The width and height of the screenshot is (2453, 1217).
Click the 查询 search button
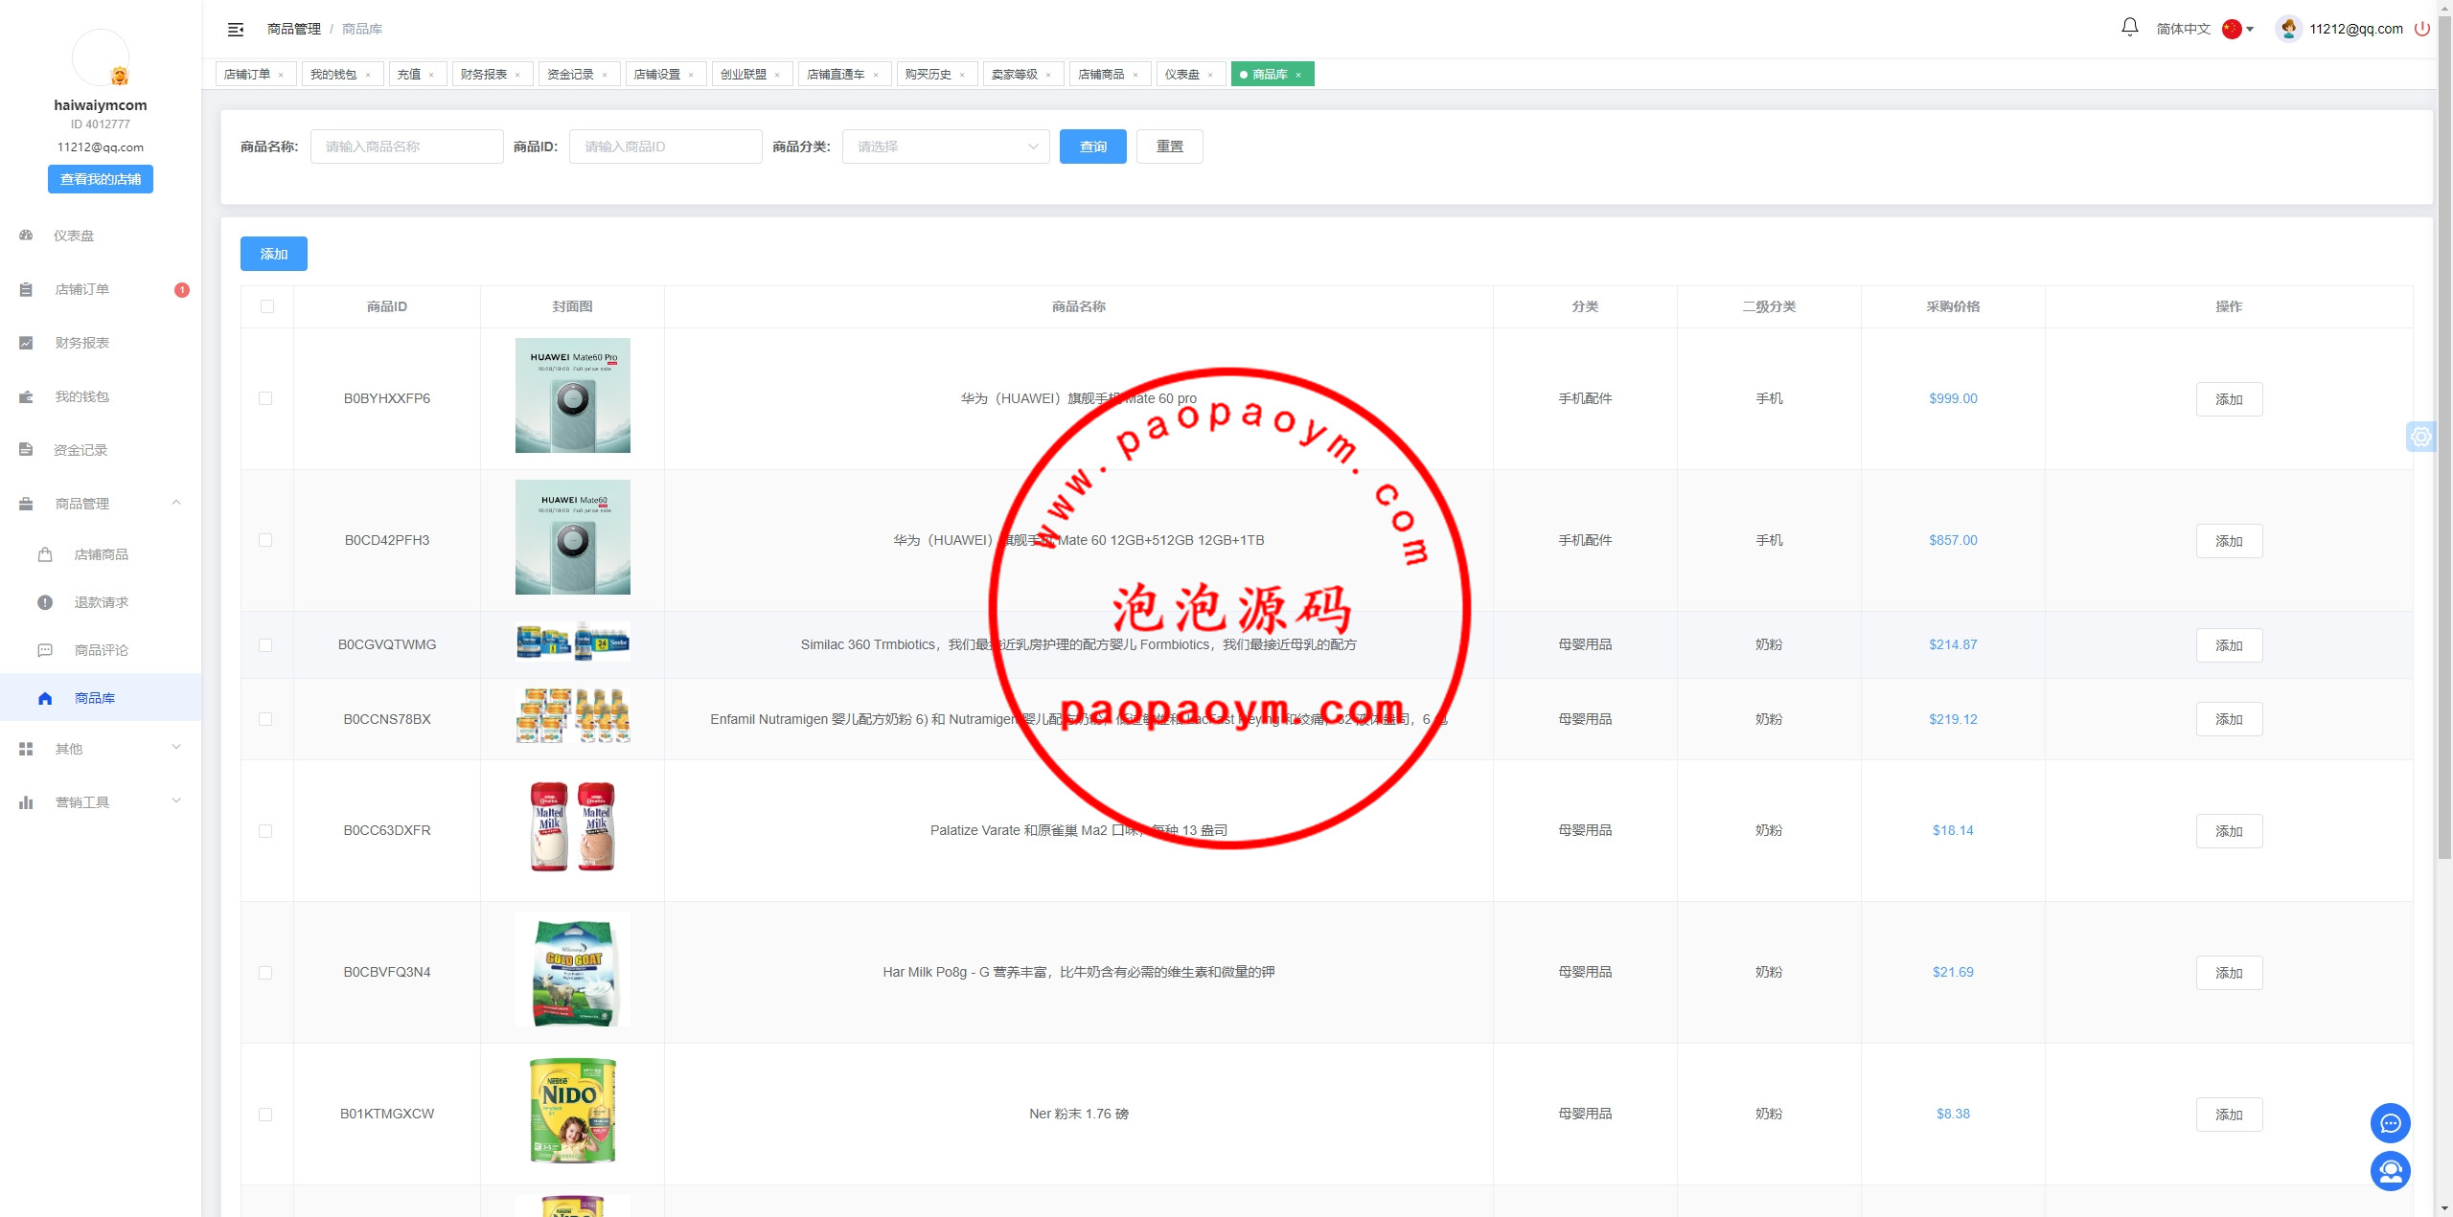pos(1092,146)
